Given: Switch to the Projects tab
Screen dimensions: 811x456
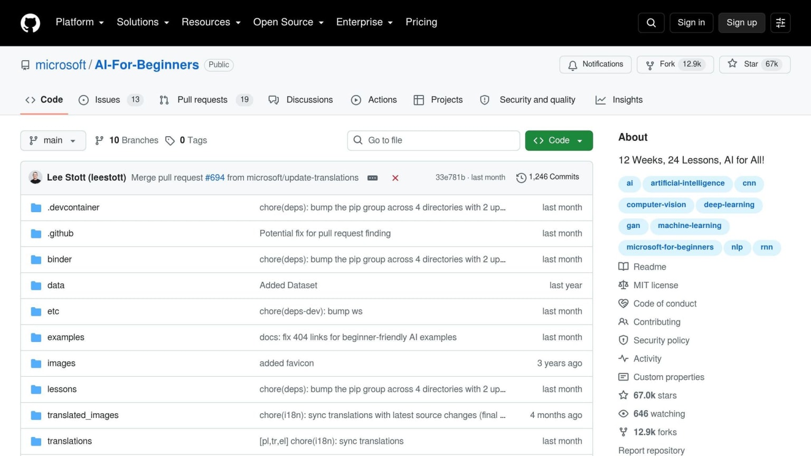Looking at the screenshot, I should [x=438, y=100].
